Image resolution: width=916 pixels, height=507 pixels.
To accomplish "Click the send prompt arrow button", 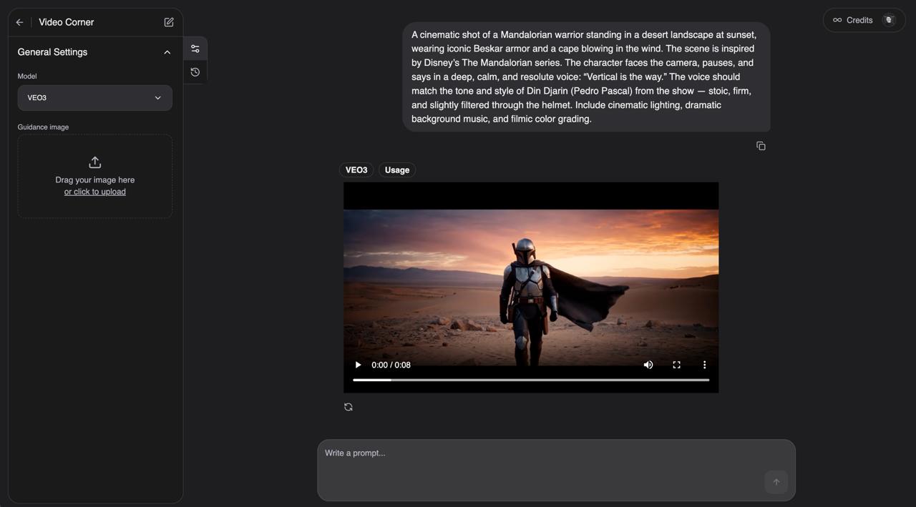I will coord(776,482).
